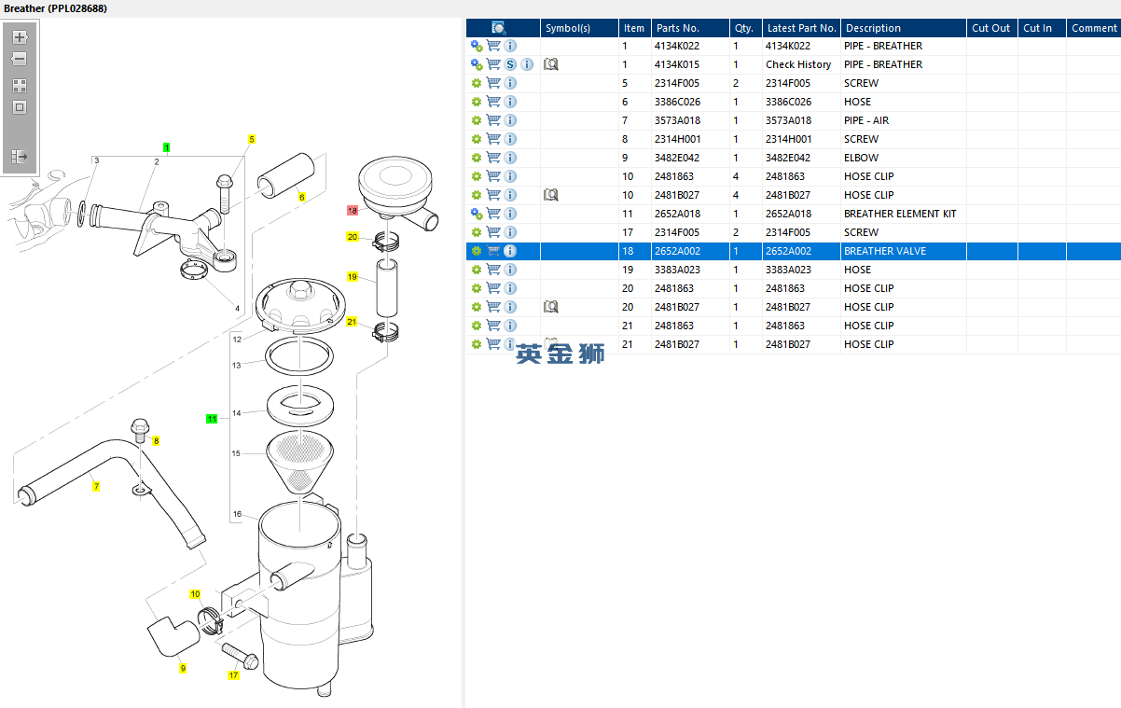Viewport: 1121px width, 708px height.
Task: Click the zoom out minus button
Action: tap(20, 59)
